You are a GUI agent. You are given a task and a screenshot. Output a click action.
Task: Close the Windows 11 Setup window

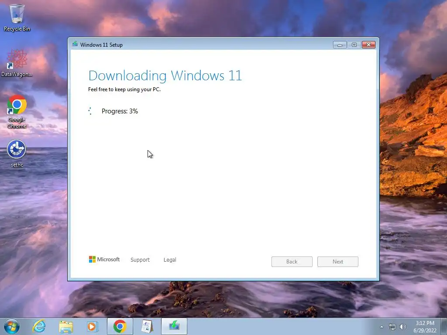tap(368, 45)
